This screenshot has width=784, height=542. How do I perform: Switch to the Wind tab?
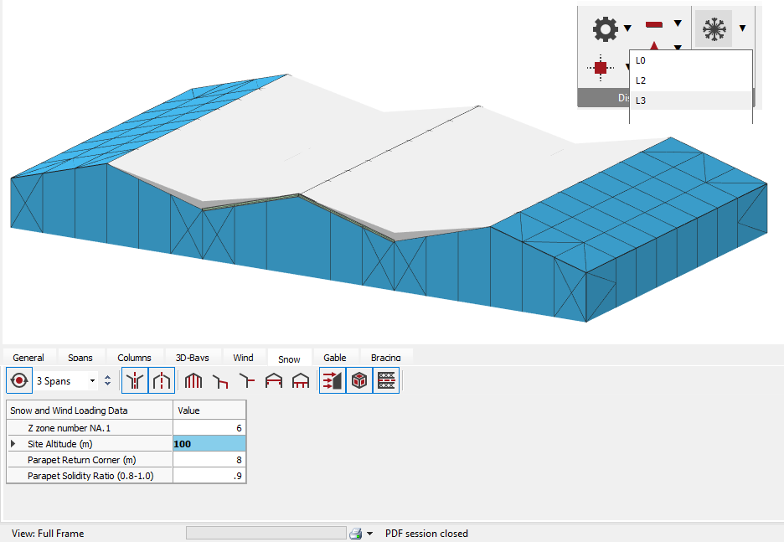pos(243,358)
